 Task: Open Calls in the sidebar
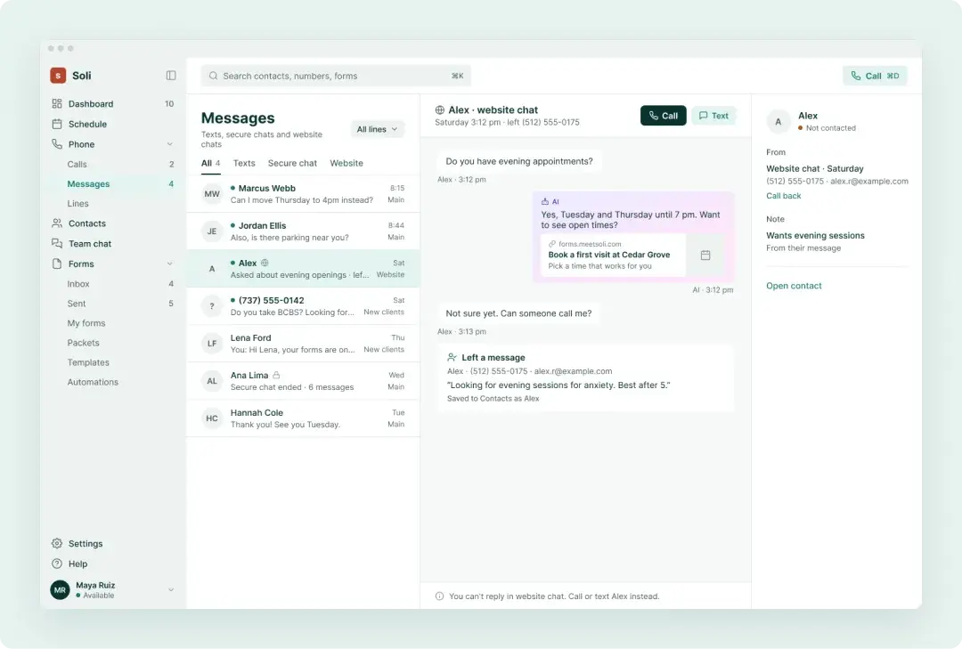tap(113, 165)
